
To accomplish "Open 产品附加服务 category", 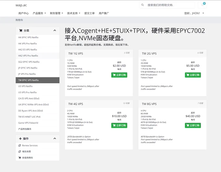I will pyautogui.click(x=37, y=129).
